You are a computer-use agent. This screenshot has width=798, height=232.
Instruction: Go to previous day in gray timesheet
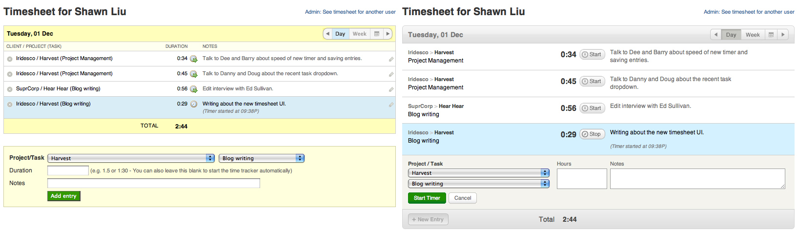click(716, 35)
